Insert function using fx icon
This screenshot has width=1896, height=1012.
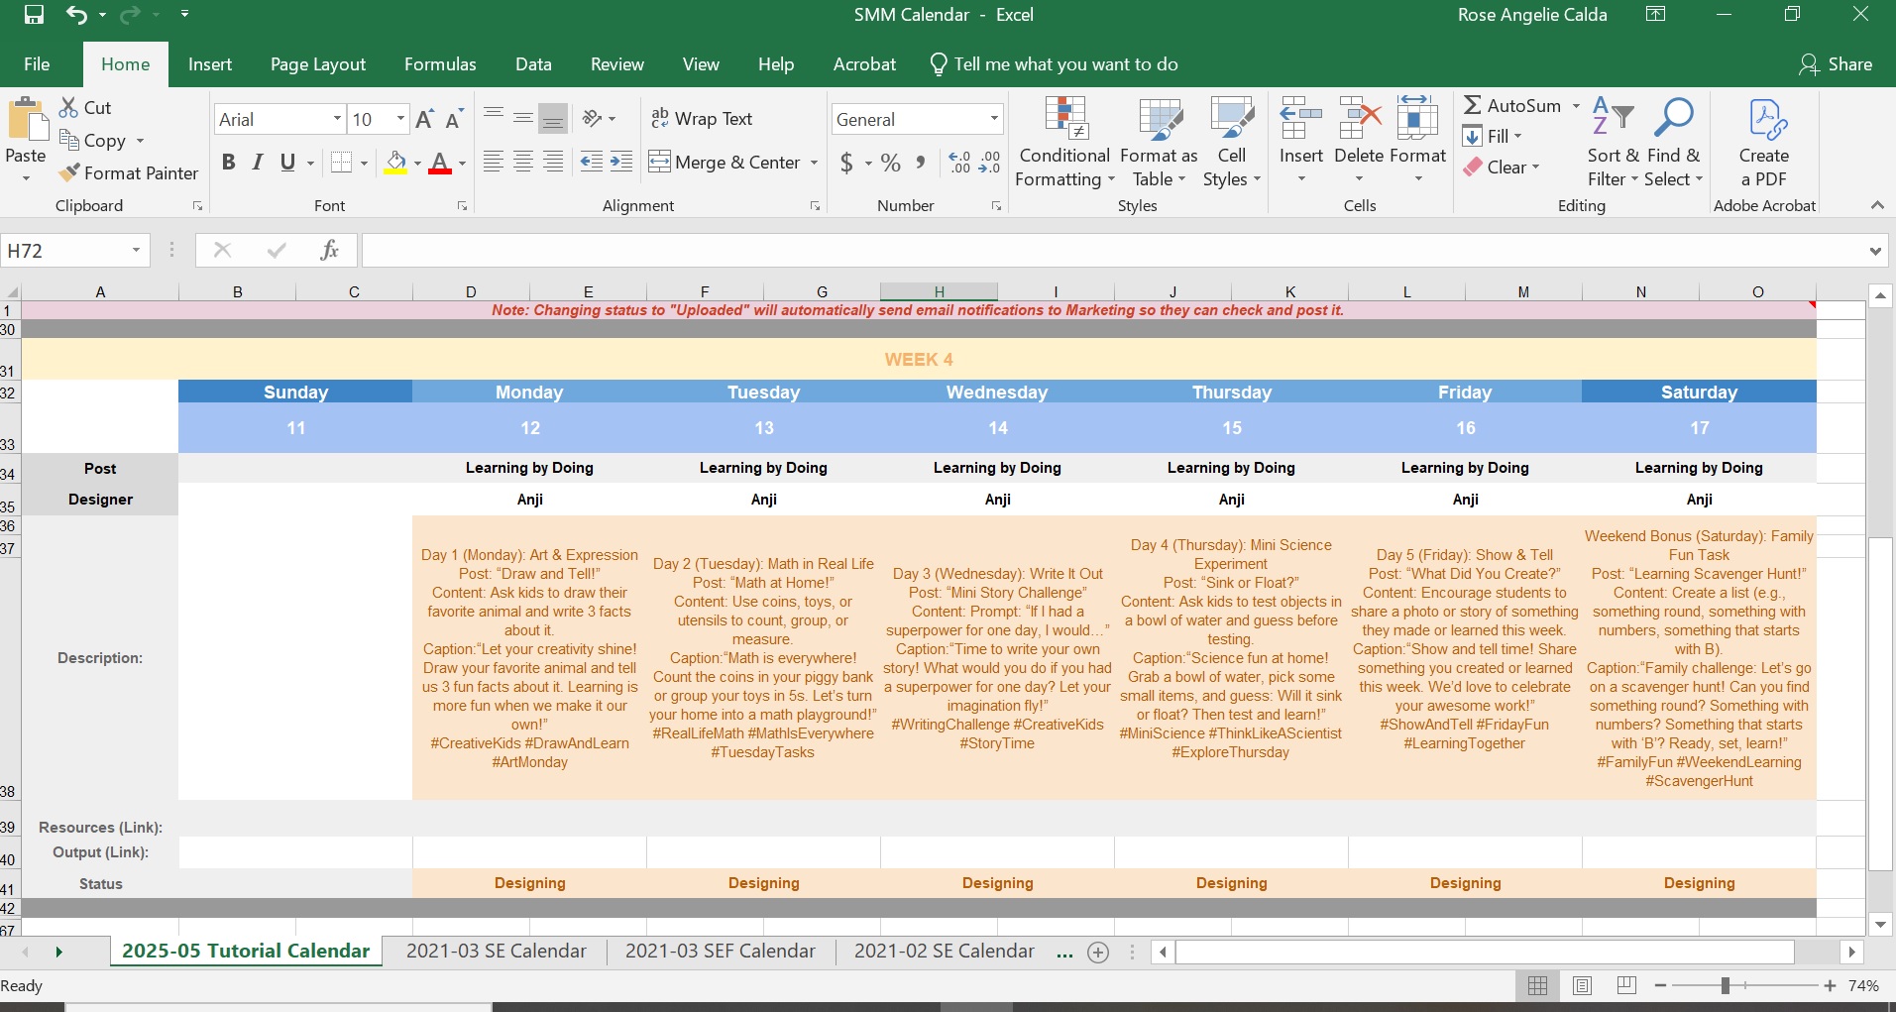(x=330, y=251)
